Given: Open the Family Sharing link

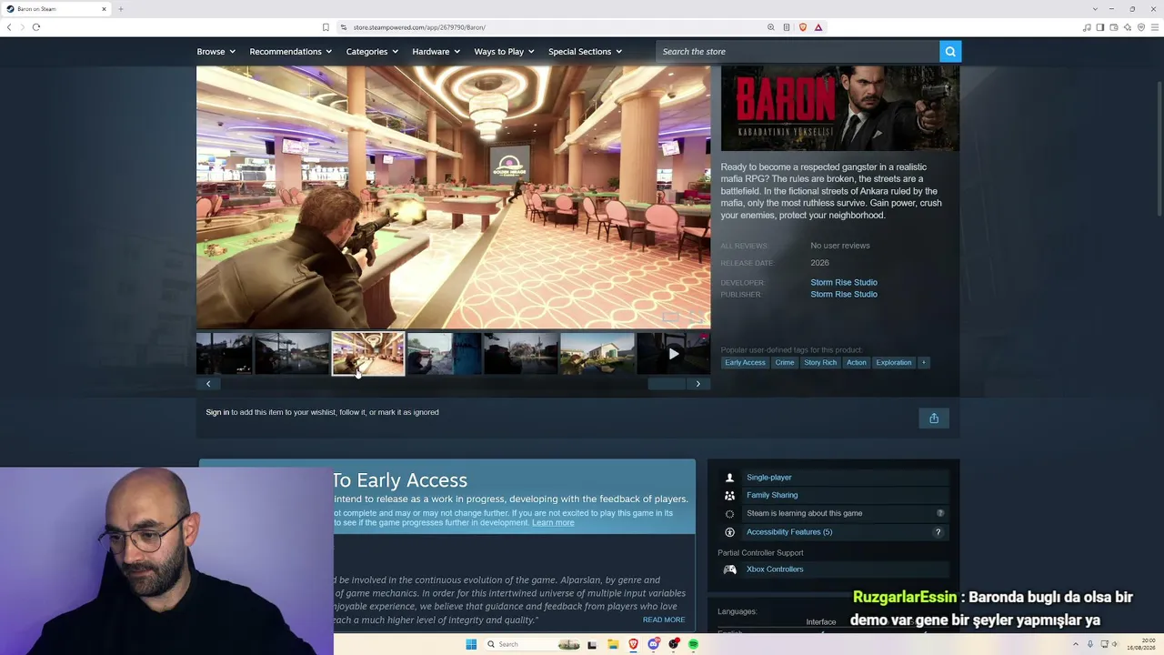Looking at the screenshot, I should pos(772,496).
